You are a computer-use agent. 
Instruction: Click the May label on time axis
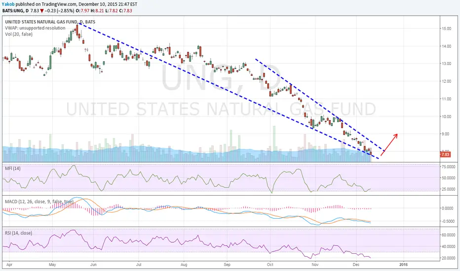(x=52, y=265)
